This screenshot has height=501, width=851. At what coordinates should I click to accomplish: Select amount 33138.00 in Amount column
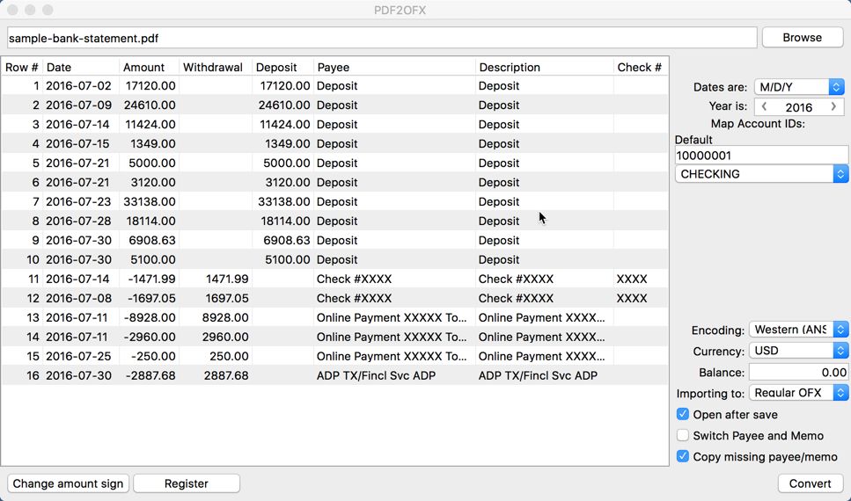pyautogui.click(x=150, y=201)
